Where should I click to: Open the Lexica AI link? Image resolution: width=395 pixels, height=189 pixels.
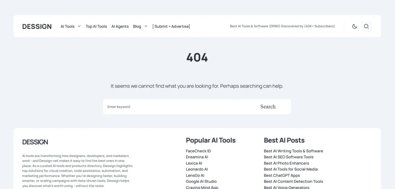click(x=194, y=163)
